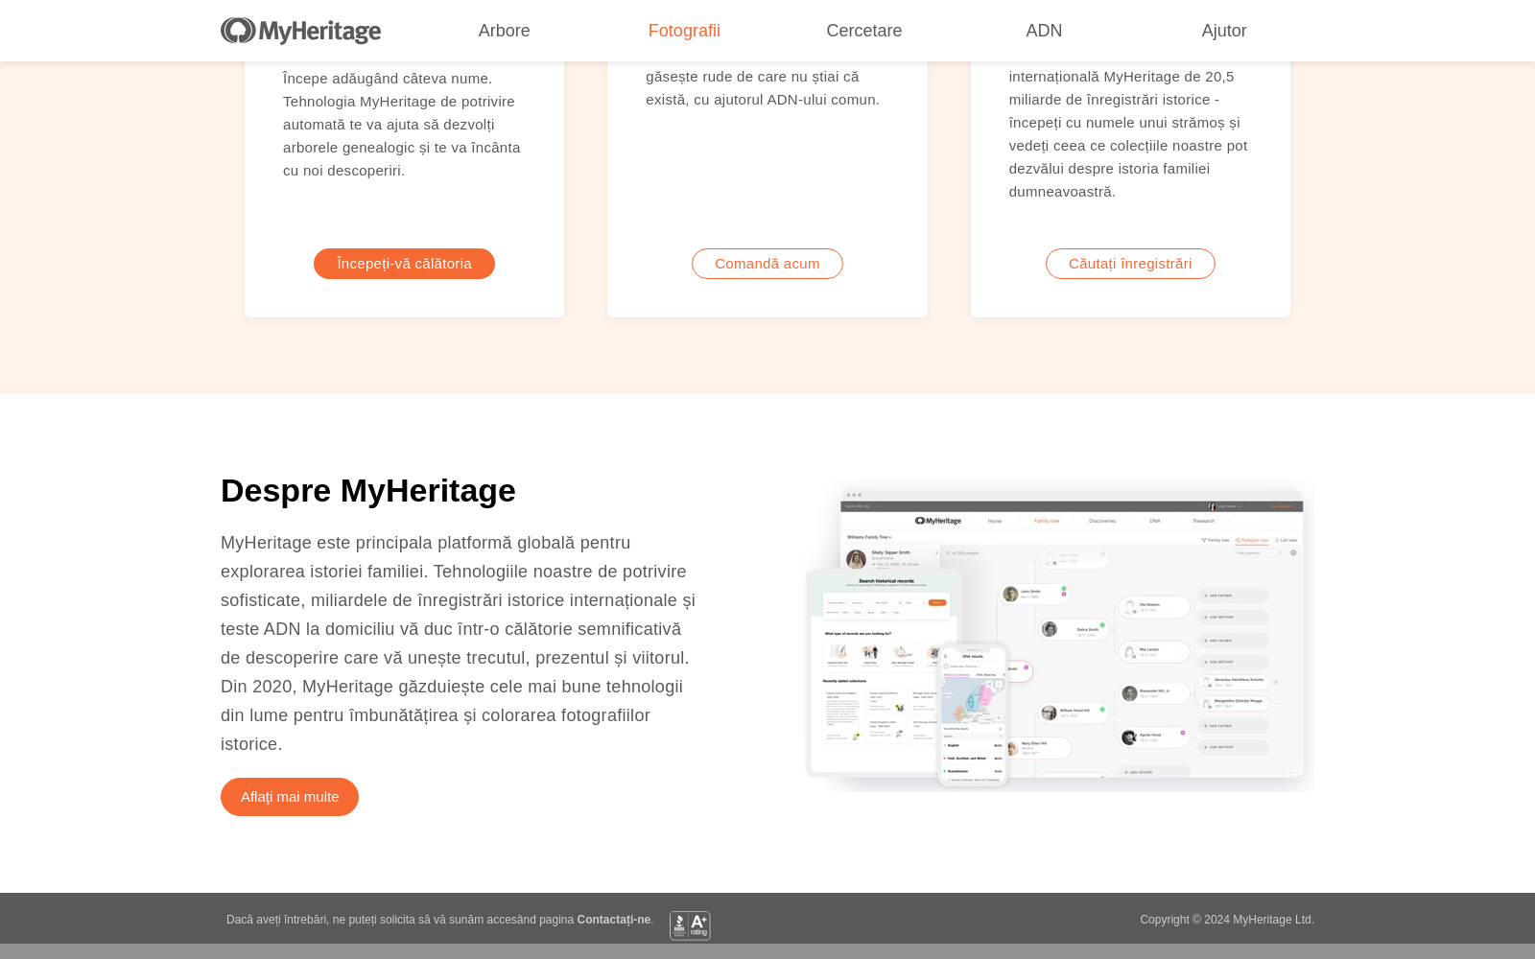Image resolution: width=1535 pixels, height=959 pixels.
Task: Click the Aflați mai multe button
Action: (290, 797)
